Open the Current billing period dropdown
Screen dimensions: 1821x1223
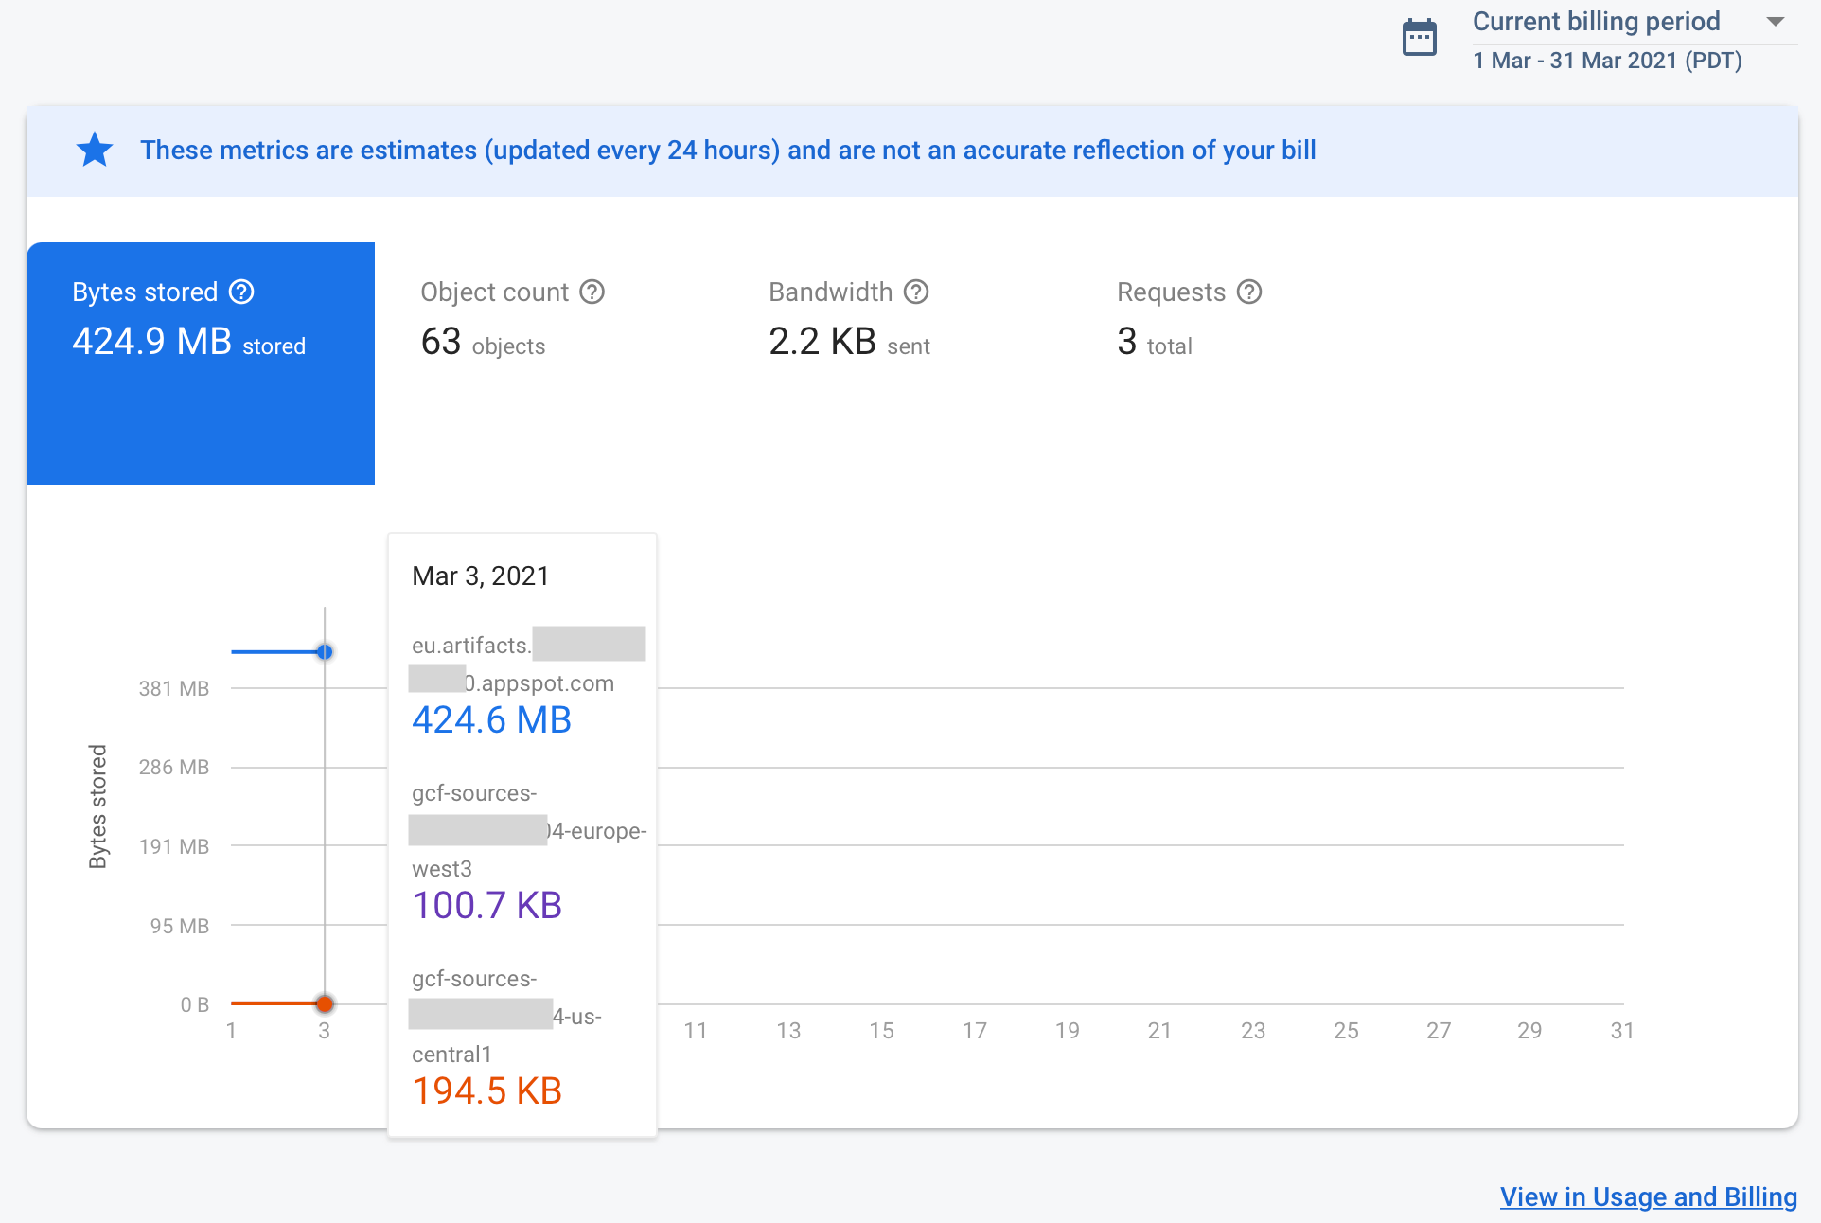coord(1596,22)
